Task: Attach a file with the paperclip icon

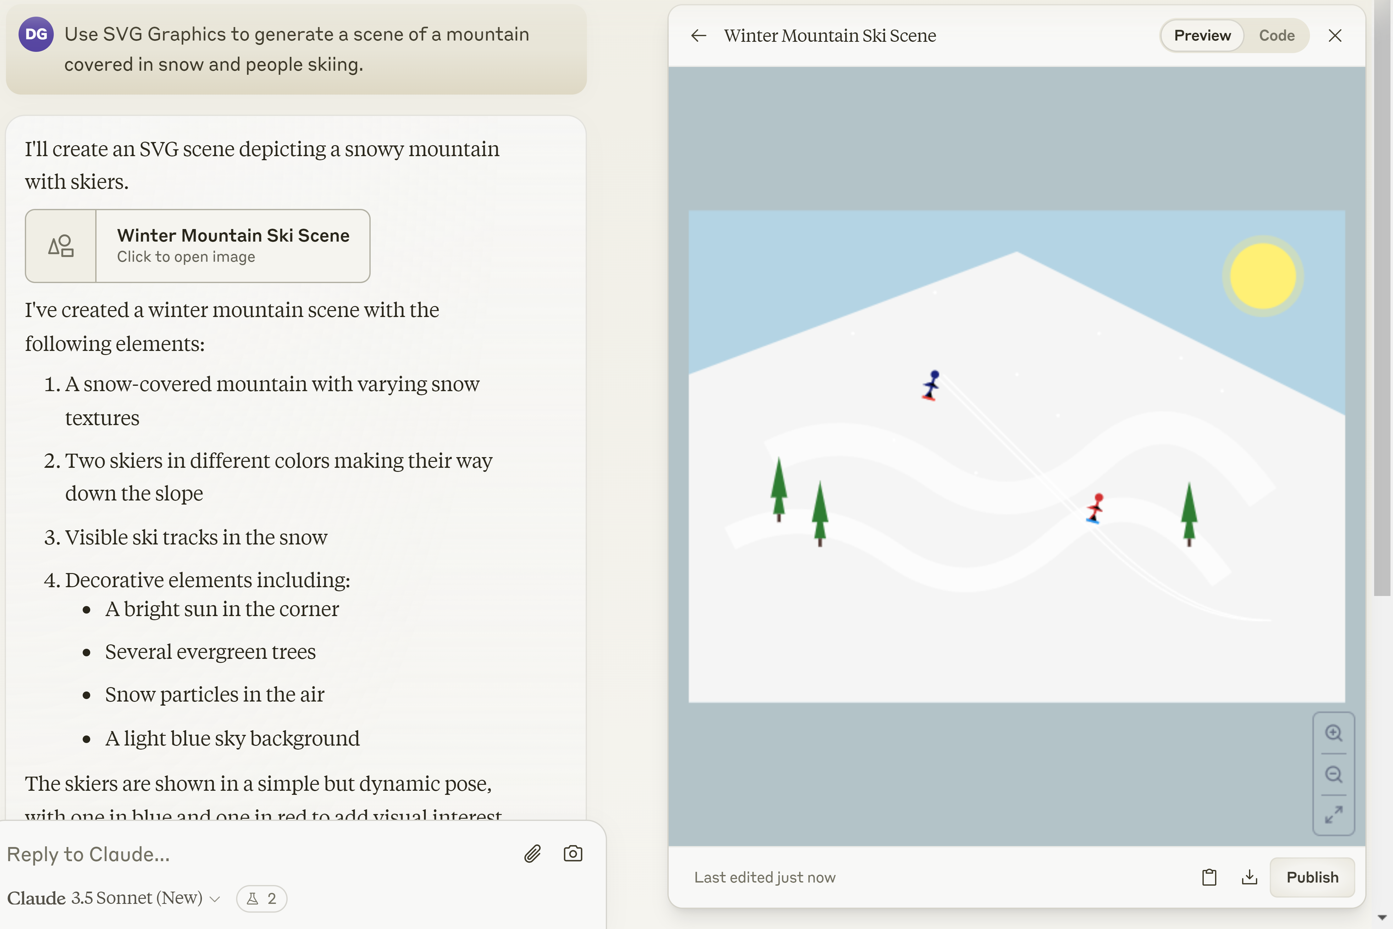Action: point(532,853)
